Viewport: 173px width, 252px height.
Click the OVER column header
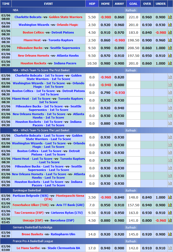click(x=147, y=4)
